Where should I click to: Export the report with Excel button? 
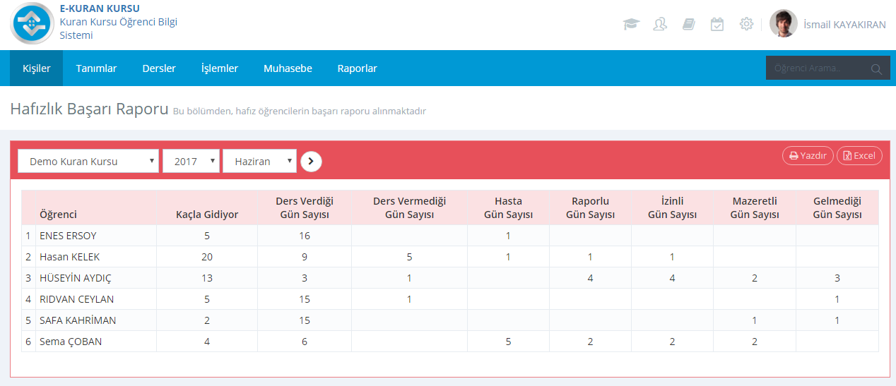click(859, 156)
